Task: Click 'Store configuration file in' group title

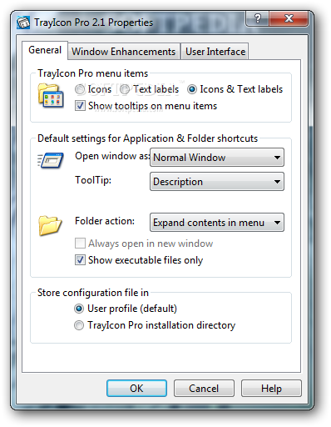Action: click(x=93, y=293)
